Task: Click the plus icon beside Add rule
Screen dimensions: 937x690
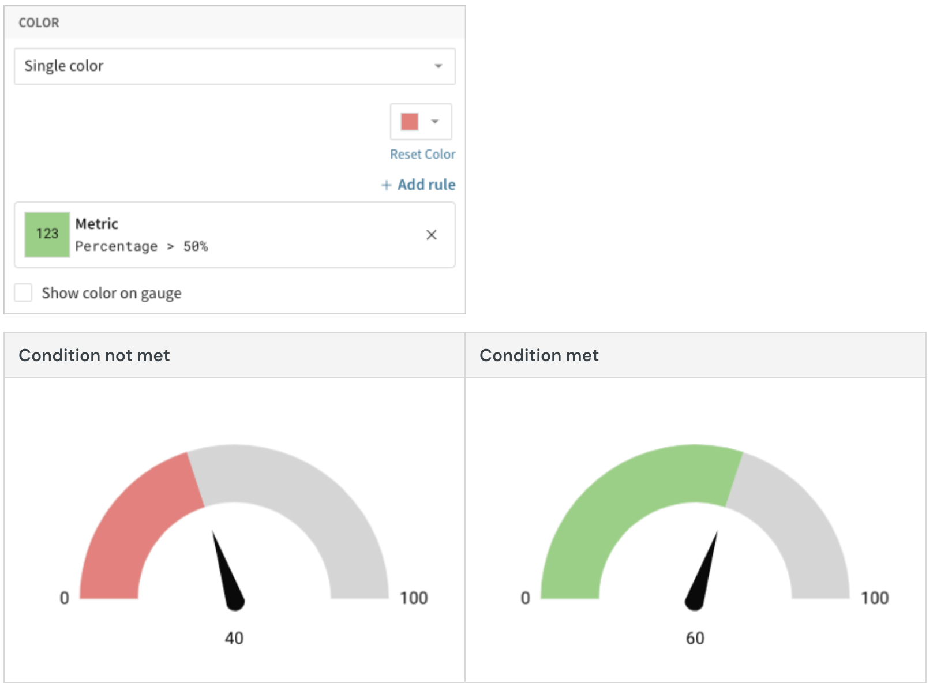Action: pos(386,185)
